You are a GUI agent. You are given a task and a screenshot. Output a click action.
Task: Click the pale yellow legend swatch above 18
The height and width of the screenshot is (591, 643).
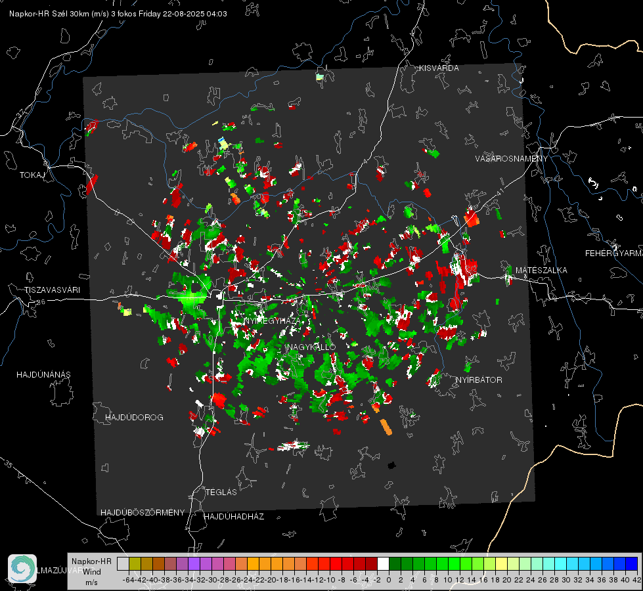click(x=501, y=563)
